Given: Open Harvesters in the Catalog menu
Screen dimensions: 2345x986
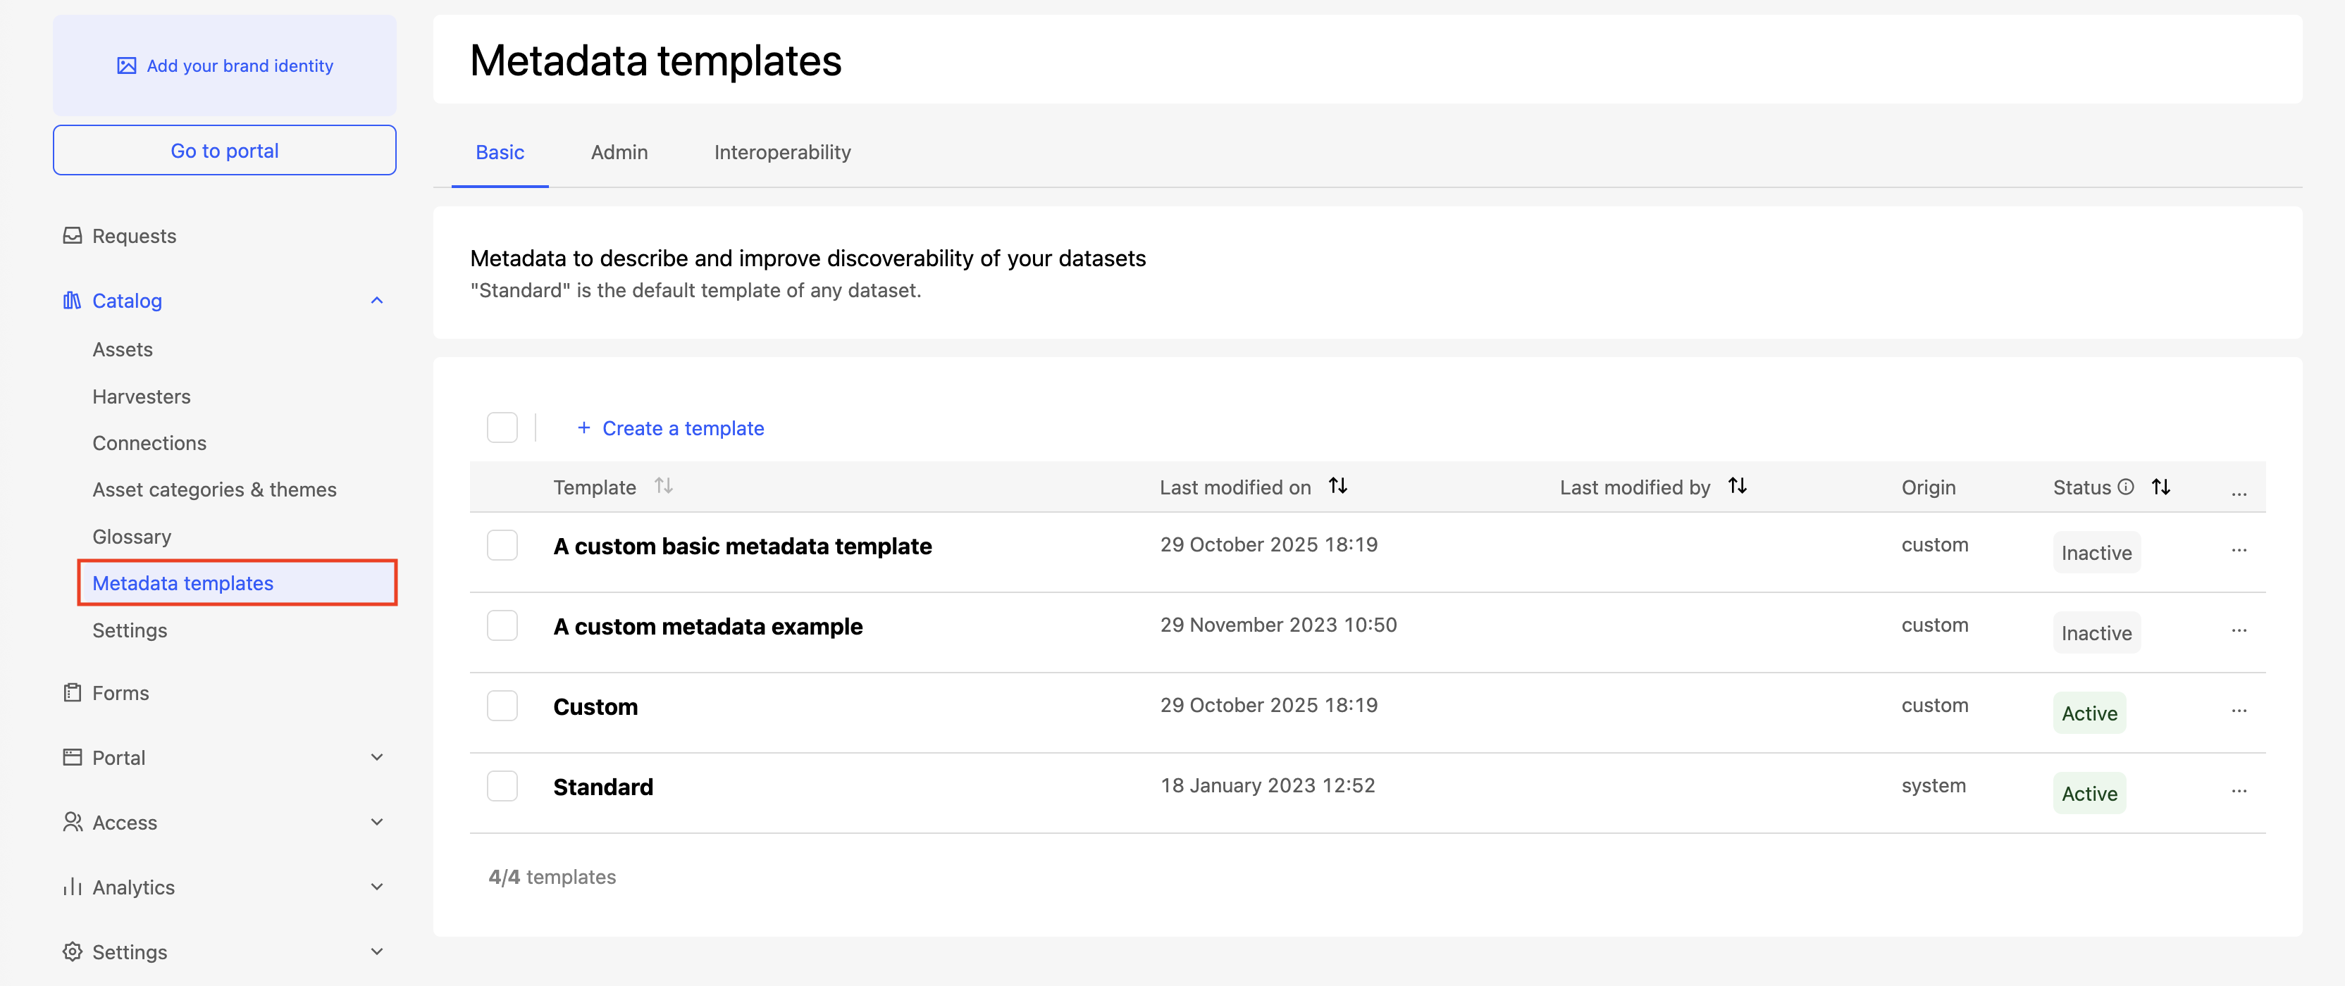Looking at the screenshot, I should click(x=141, y=397).
